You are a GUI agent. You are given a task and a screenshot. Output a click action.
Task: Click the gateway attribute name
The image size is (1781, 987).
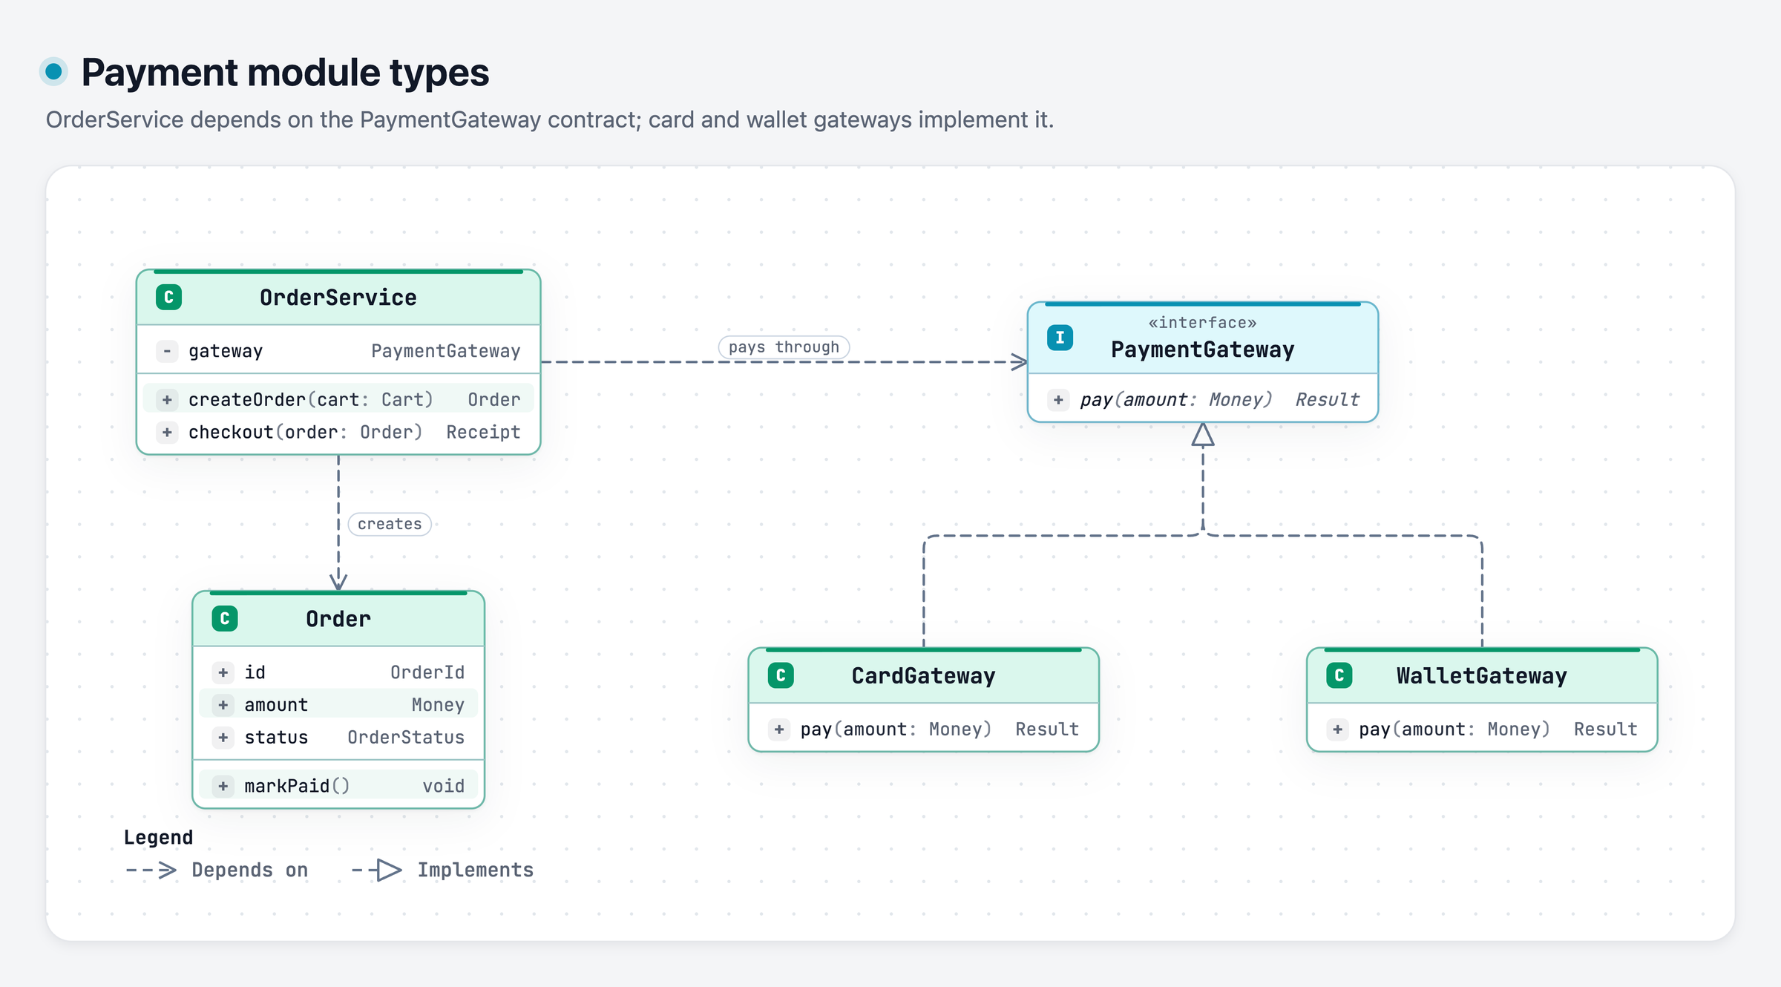(226, 351)
